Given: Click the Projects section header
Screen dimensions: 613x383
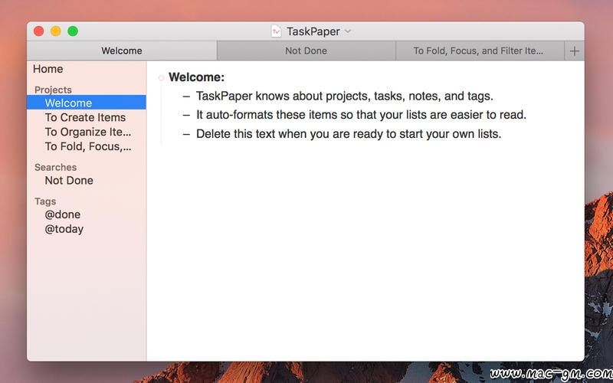Looking at the screenshot, I should (53, 90).
